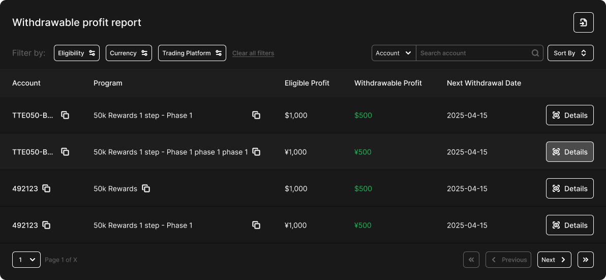Copy account number 492123 in third row
The width and height of the screenshot is (606, 280).
point(46,188)
